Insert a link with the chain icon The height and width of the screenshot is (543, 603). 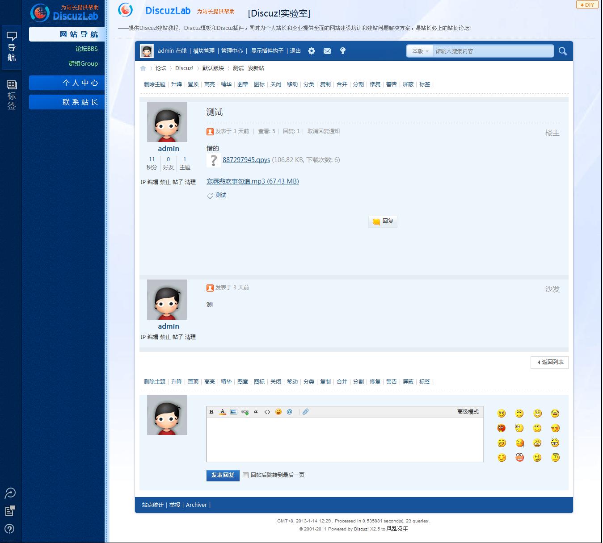(x=245, y=412)
